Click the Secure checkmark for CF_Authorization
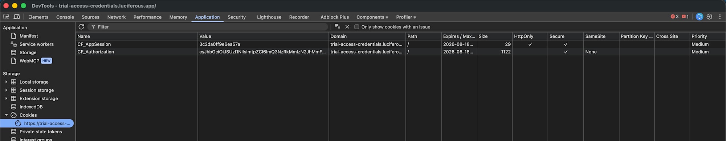The height and width of the screenshot is (141, 726). tap(566, 52)
